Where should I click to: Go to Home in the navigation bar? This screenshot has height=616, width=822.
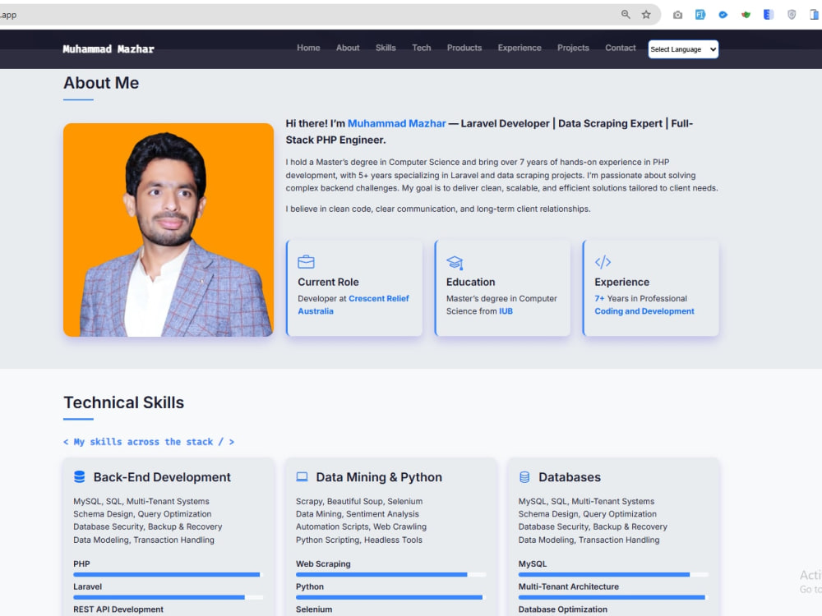tap(308, 48)
